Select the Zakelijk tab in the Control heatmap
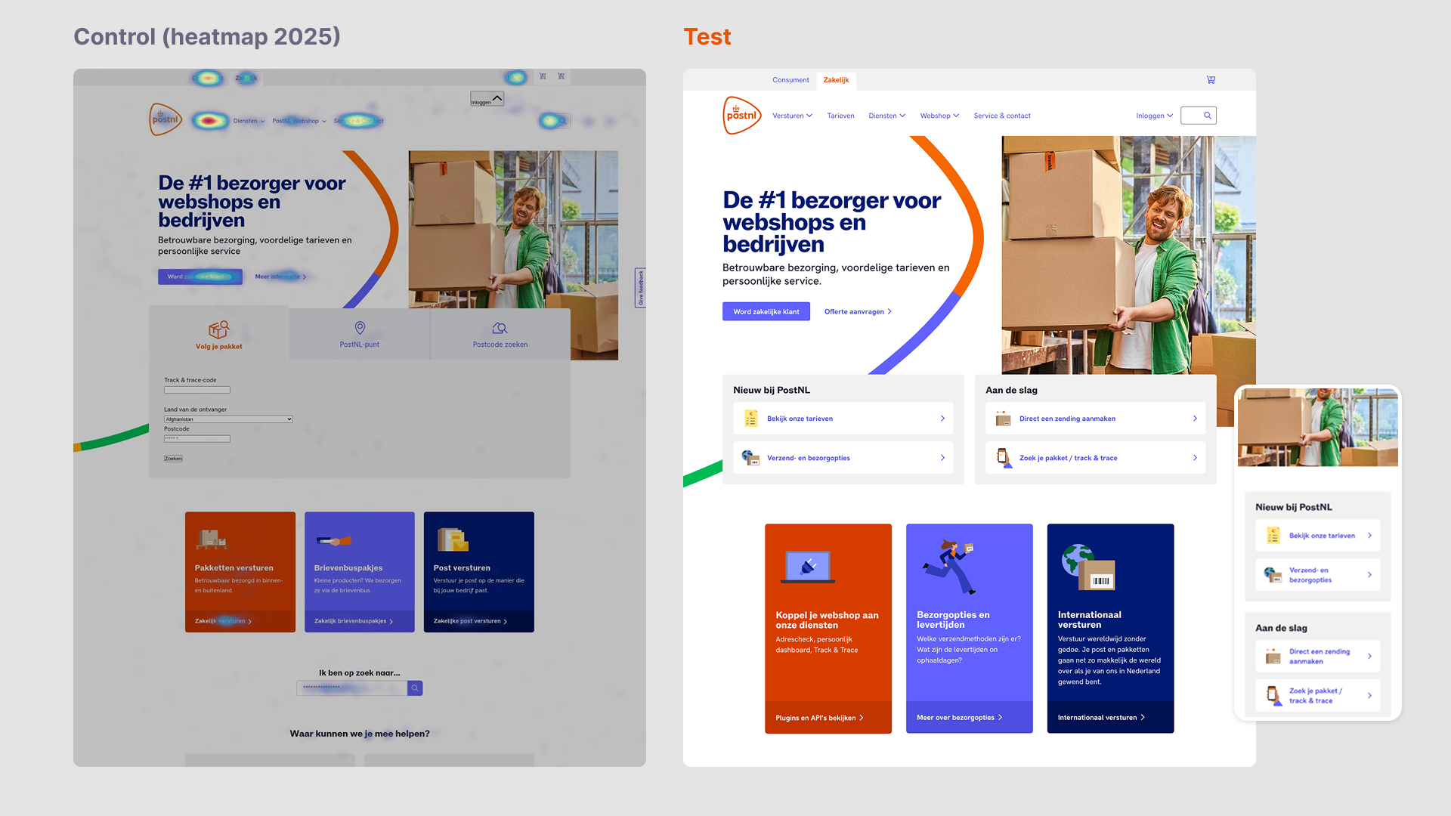This screenshot has height=816, width=1451. coord(246,78)
